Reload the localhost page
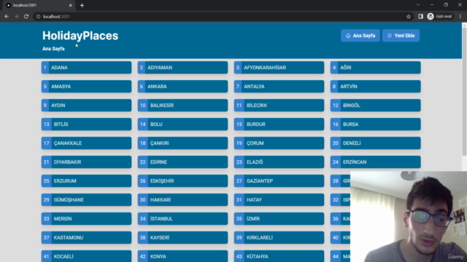The width and height of the screenshot is (467, 262). pyautogui.click(x=26, y=16)
